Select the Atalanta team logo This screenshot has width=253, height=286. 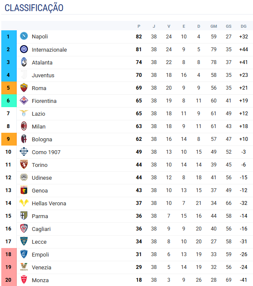click(24, 62)
